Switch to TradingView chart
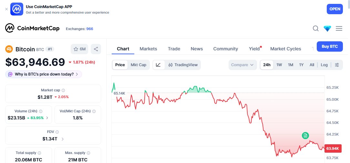 (x=183, y=65)
